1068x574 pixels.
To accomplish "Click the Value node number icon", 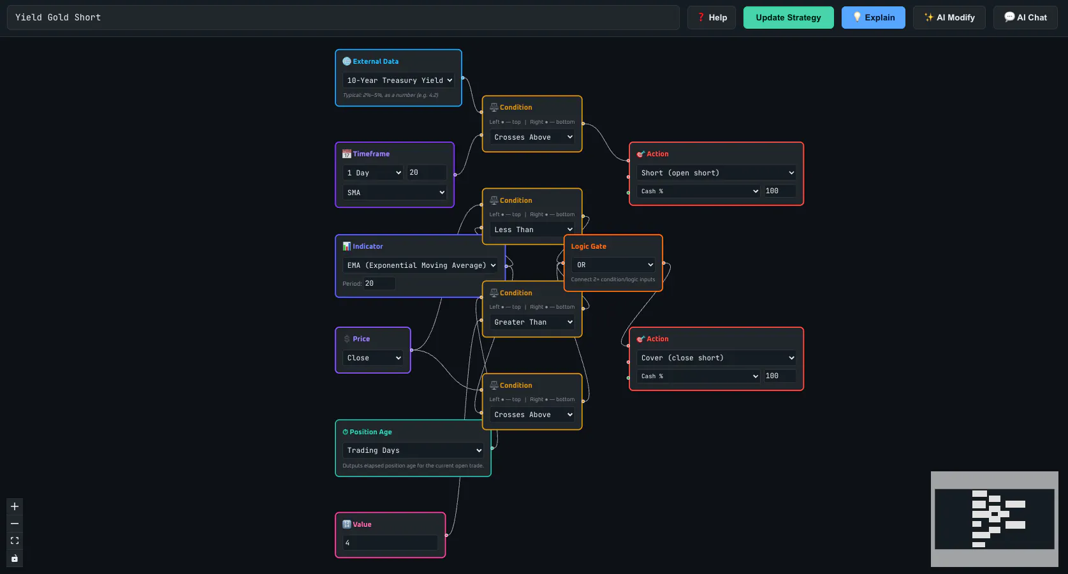I will pyautogui.click(x=347, y=524).
